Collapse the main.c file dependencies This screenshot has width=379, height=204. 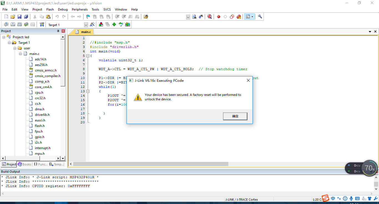click(21, 54)
